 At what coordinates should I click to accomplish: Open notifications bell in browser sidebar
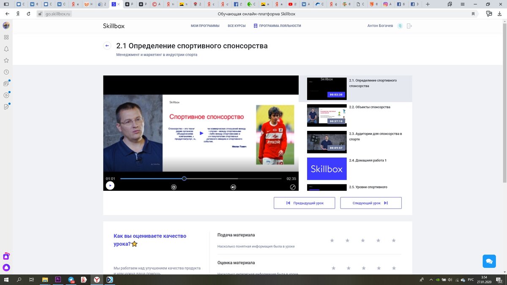tap(6, 49)
